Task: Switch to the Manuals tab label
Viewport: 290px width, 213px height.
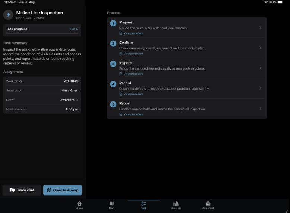Action: pyautogui.click(x=176, y=209)
